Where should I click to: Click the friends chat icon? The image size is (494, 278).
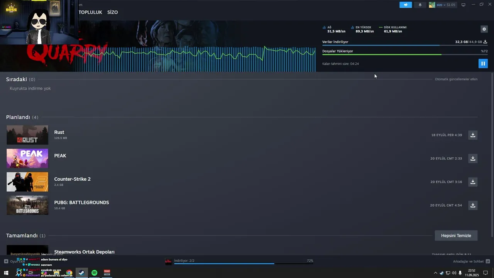[488, 261]
